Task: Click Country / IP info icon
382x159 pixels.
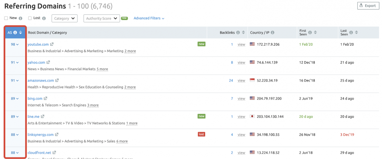Action: [273, 32]
